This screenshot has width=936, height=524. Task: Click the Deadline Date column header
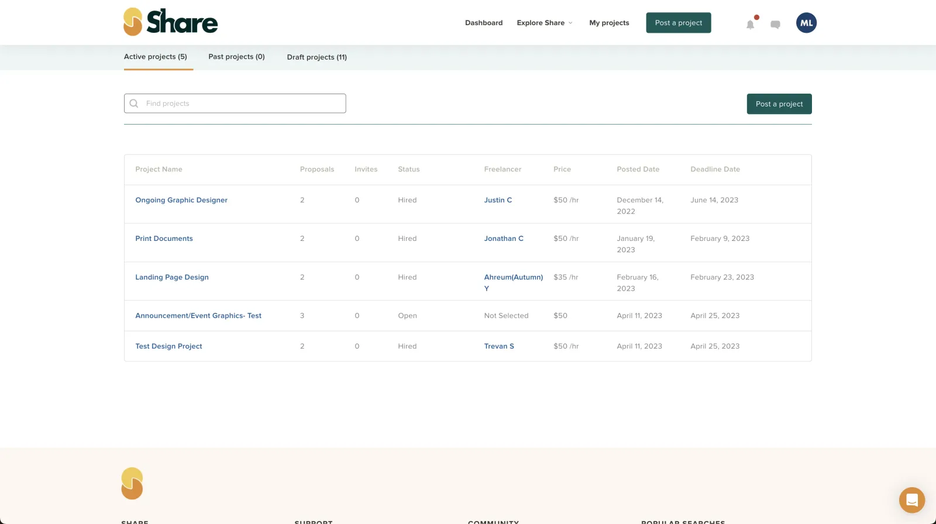tap(715, 170)
